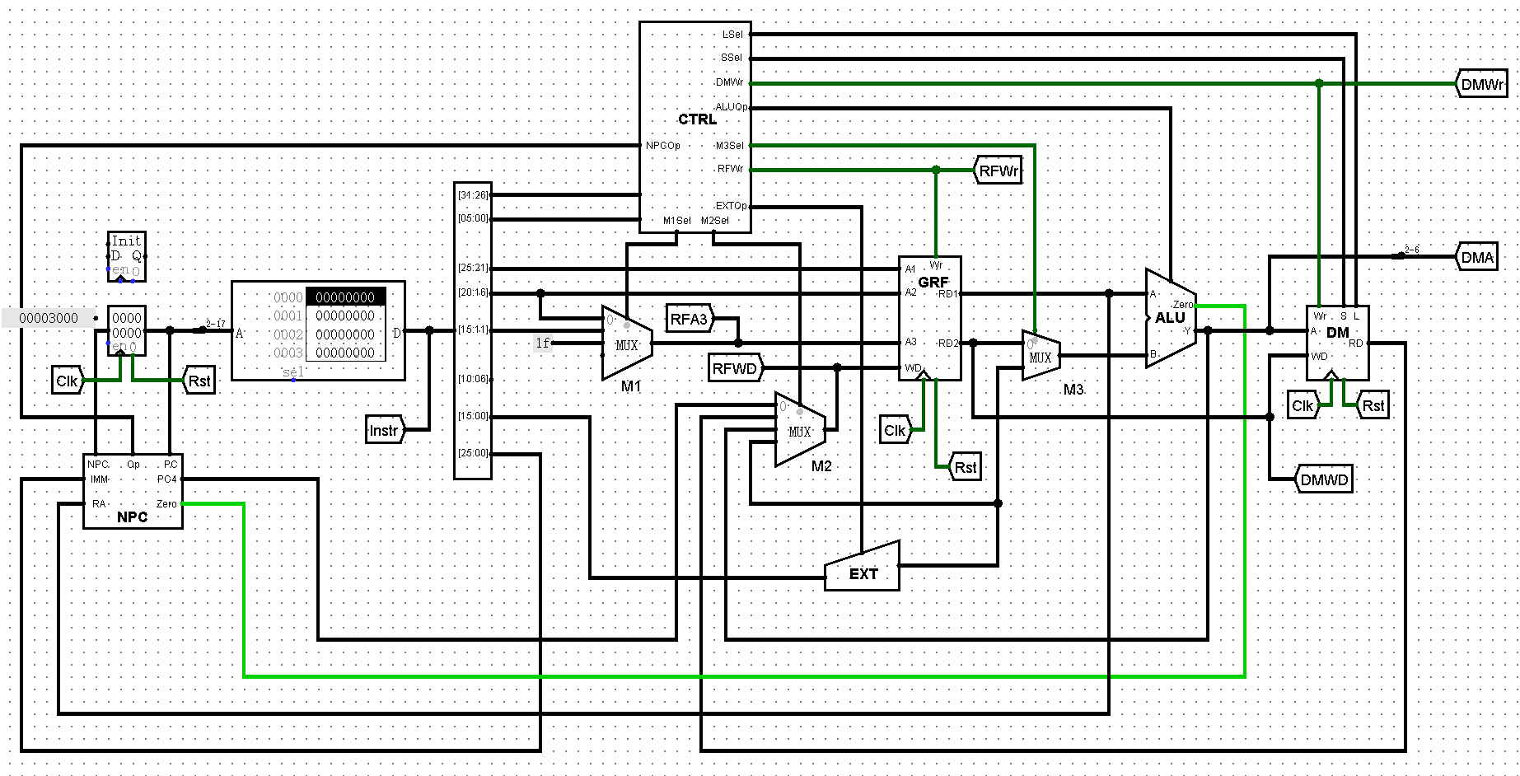Click the Rst tunnel below the GRF
The width and height of the screenshot is (1520, 776).
965,467
